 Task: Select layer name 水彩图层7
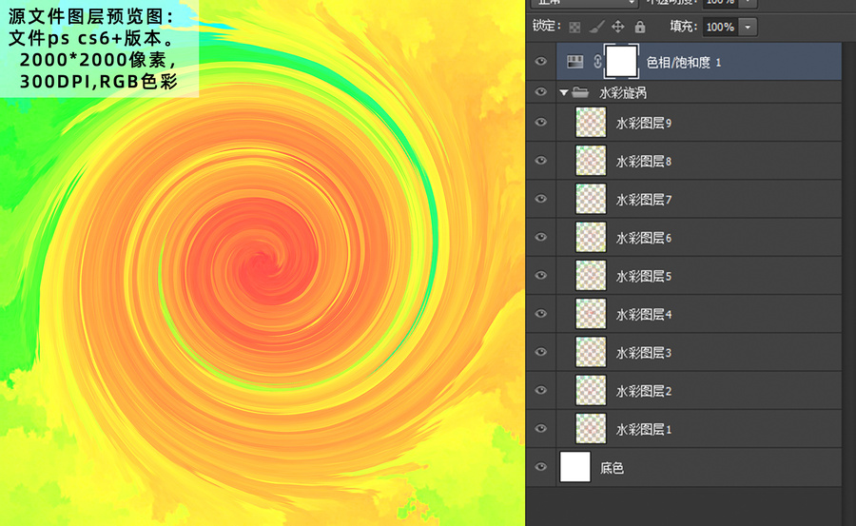(644, 200)
